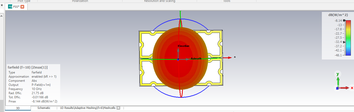Click the upper -8.14 color scale marker

click(344, 20)
